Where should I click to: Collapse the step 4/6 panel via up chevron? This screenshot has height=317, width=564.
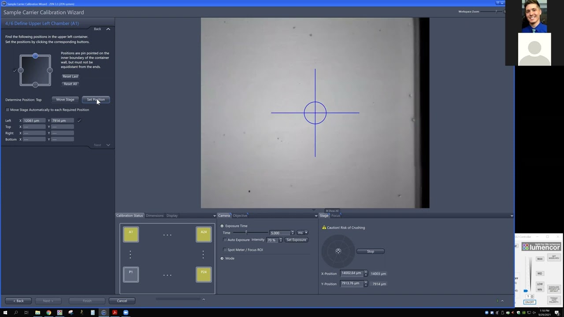[x=108, y=29]
